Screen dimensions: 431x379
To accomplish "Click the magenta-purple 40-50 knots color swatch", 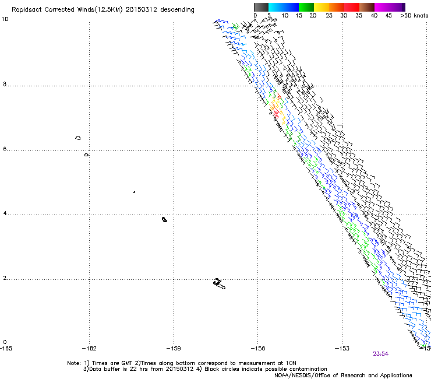I will coord(390,7).
